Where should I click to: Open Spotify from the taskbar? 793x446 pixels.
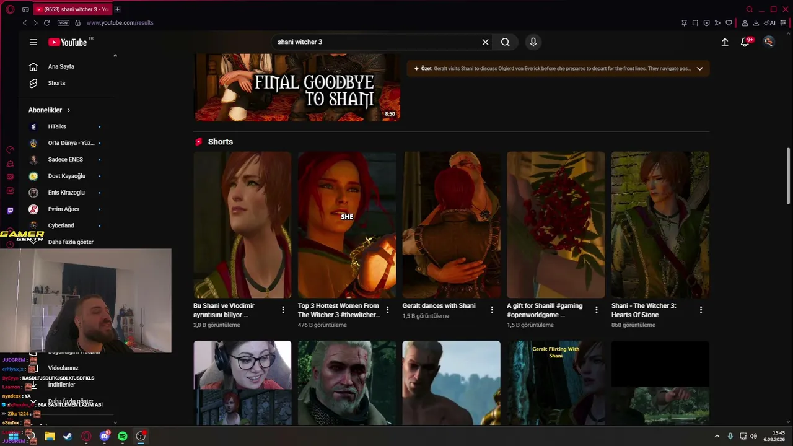click(123, 436)
